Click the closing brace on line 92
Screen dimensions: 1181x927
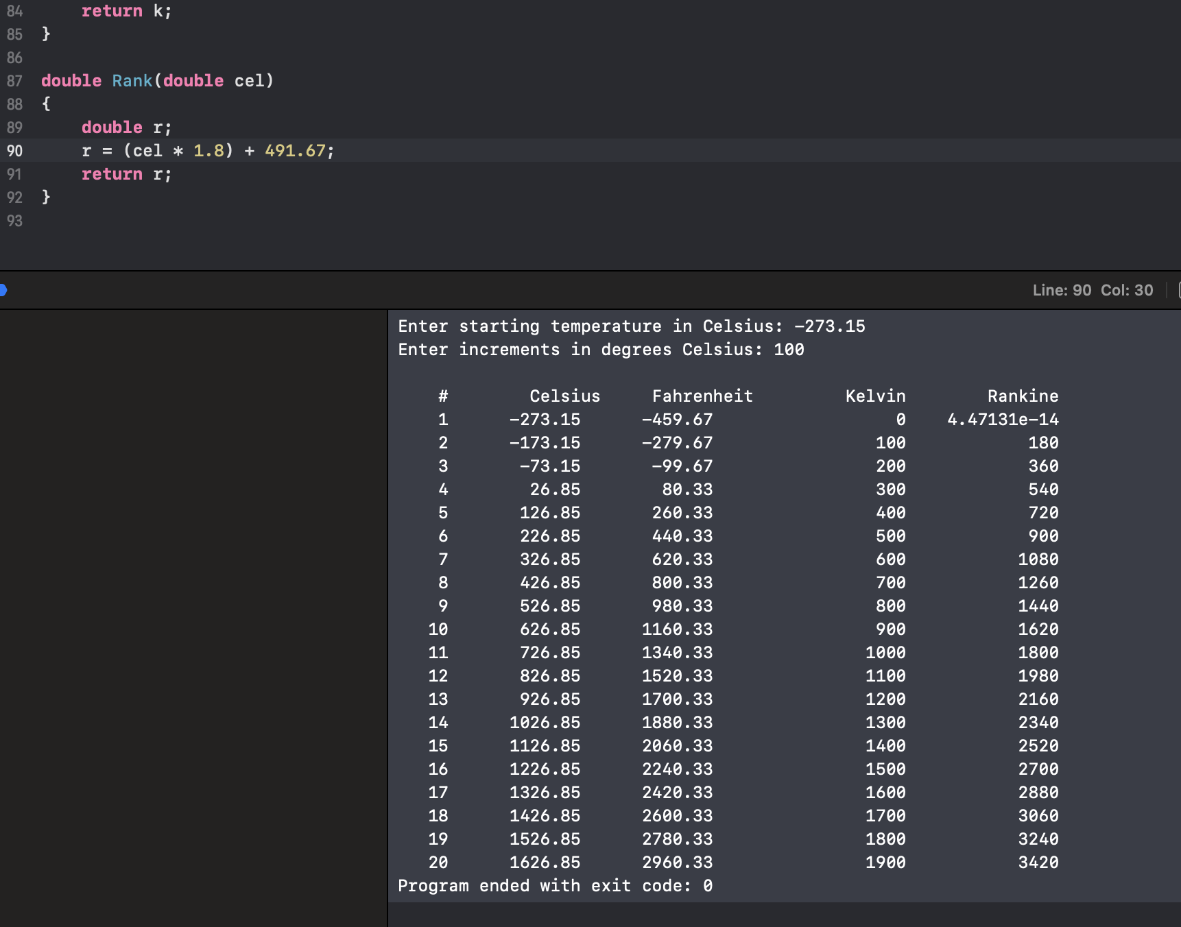46,197
